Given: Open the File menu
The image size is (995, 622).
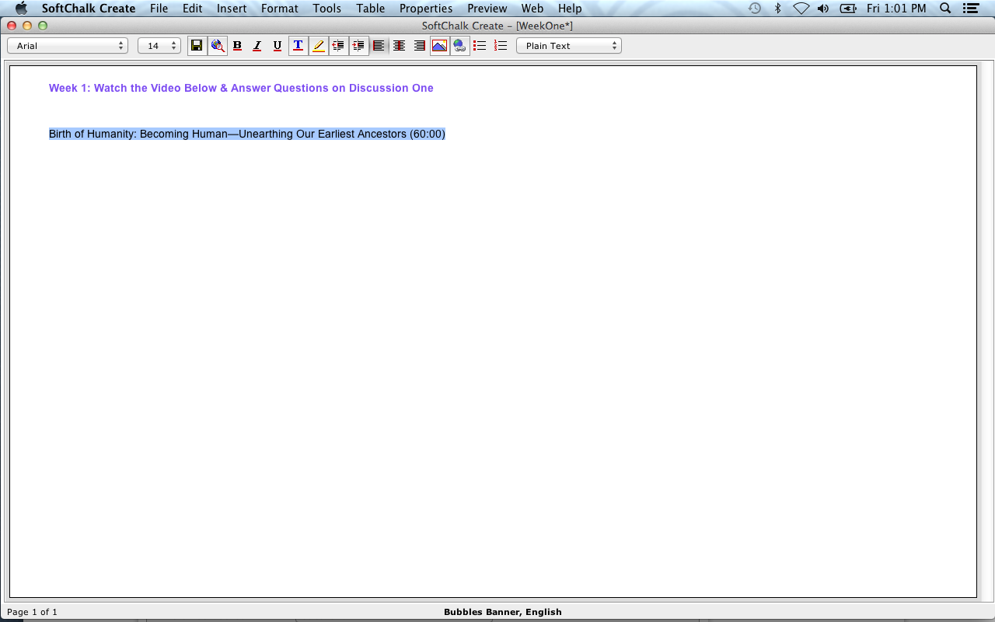Looking at the screenshot, I should [159, 9].
